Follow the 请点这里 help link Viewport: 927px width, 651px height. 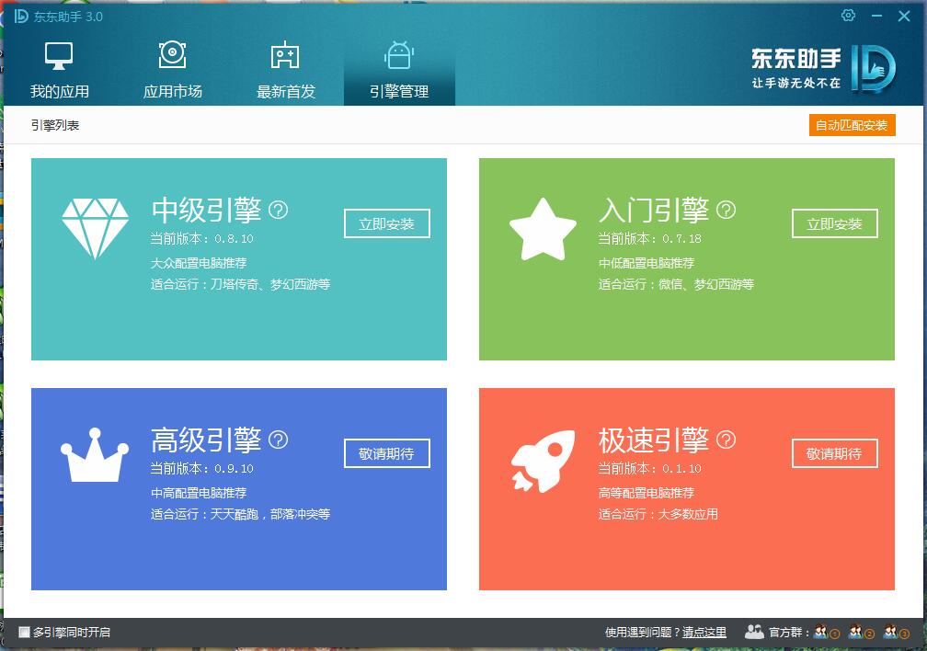pyautogui.click(x=704, y=632)
